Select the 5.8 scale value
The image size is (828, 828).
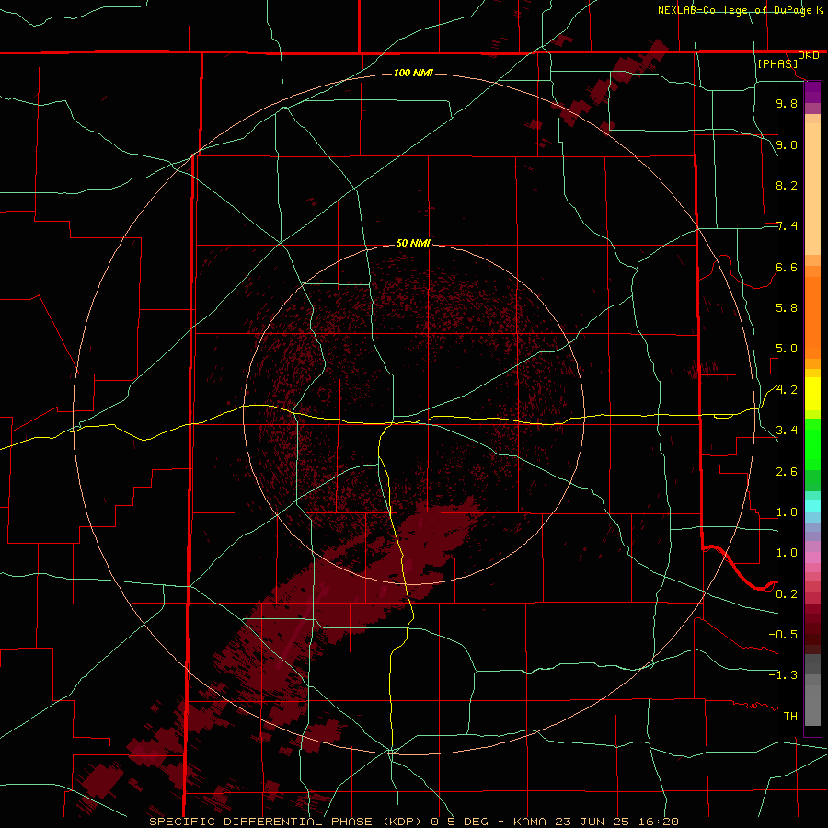[x=787, y=308]
